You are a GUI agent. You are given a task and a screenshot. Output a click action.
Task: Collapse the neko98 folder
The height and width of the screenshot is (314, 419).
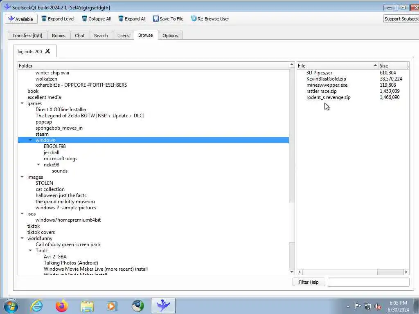[x=38, y=165]
